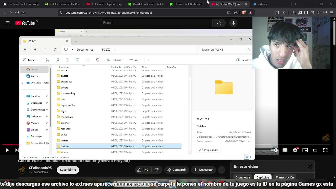This screenshot has width=336, height=189.
Task: Click the youtube.com address bar
Action: click(x=142, y=13)
